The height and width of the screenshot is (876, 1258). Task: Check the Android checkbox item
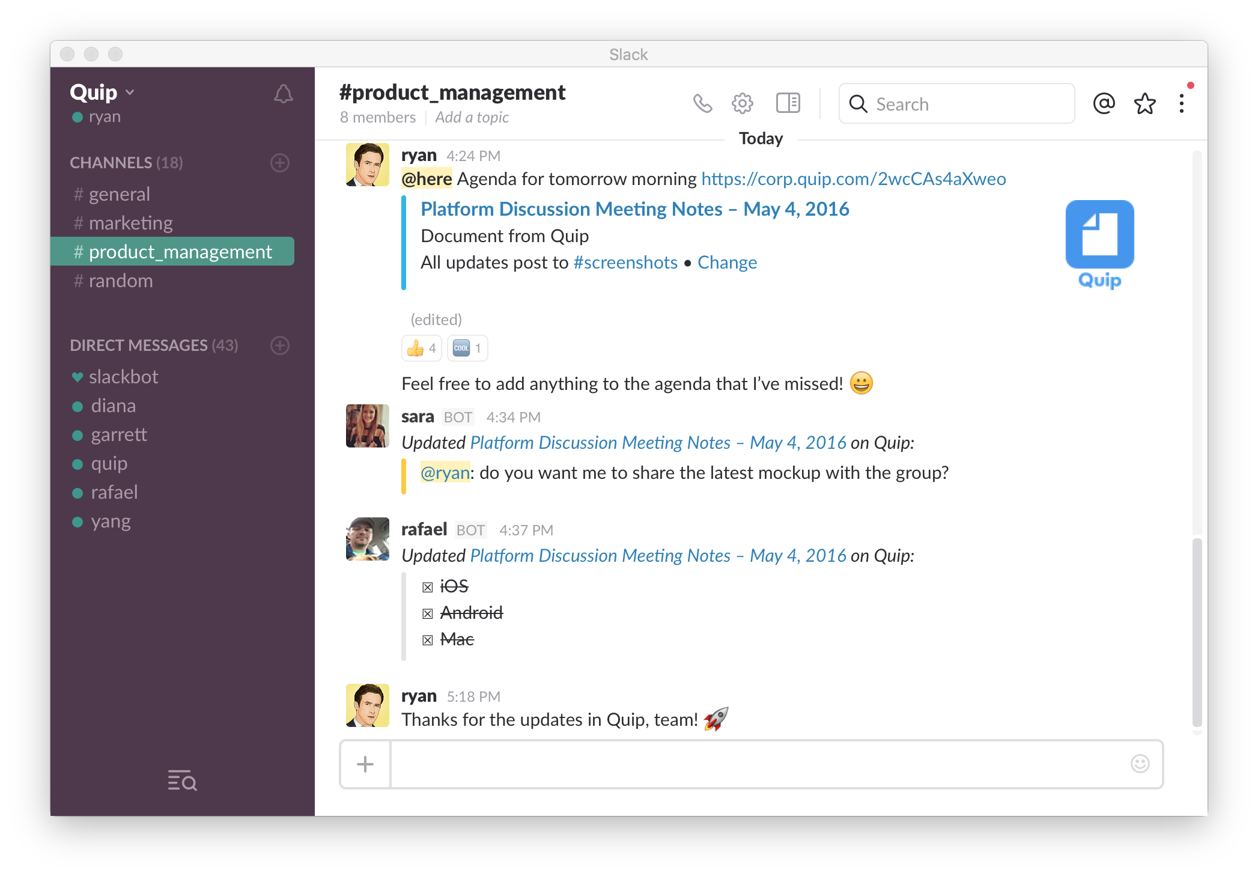[x=427, y=613]
